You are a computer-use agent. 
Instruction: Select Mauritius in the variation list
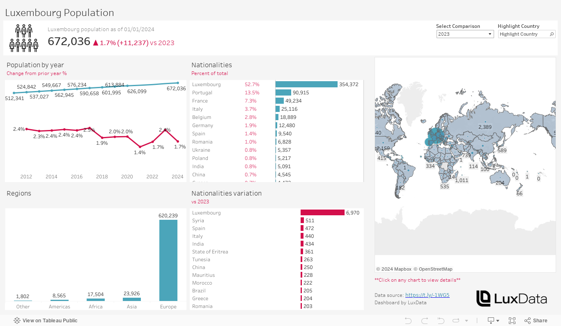pyautogui.click(x=278, y=275)
